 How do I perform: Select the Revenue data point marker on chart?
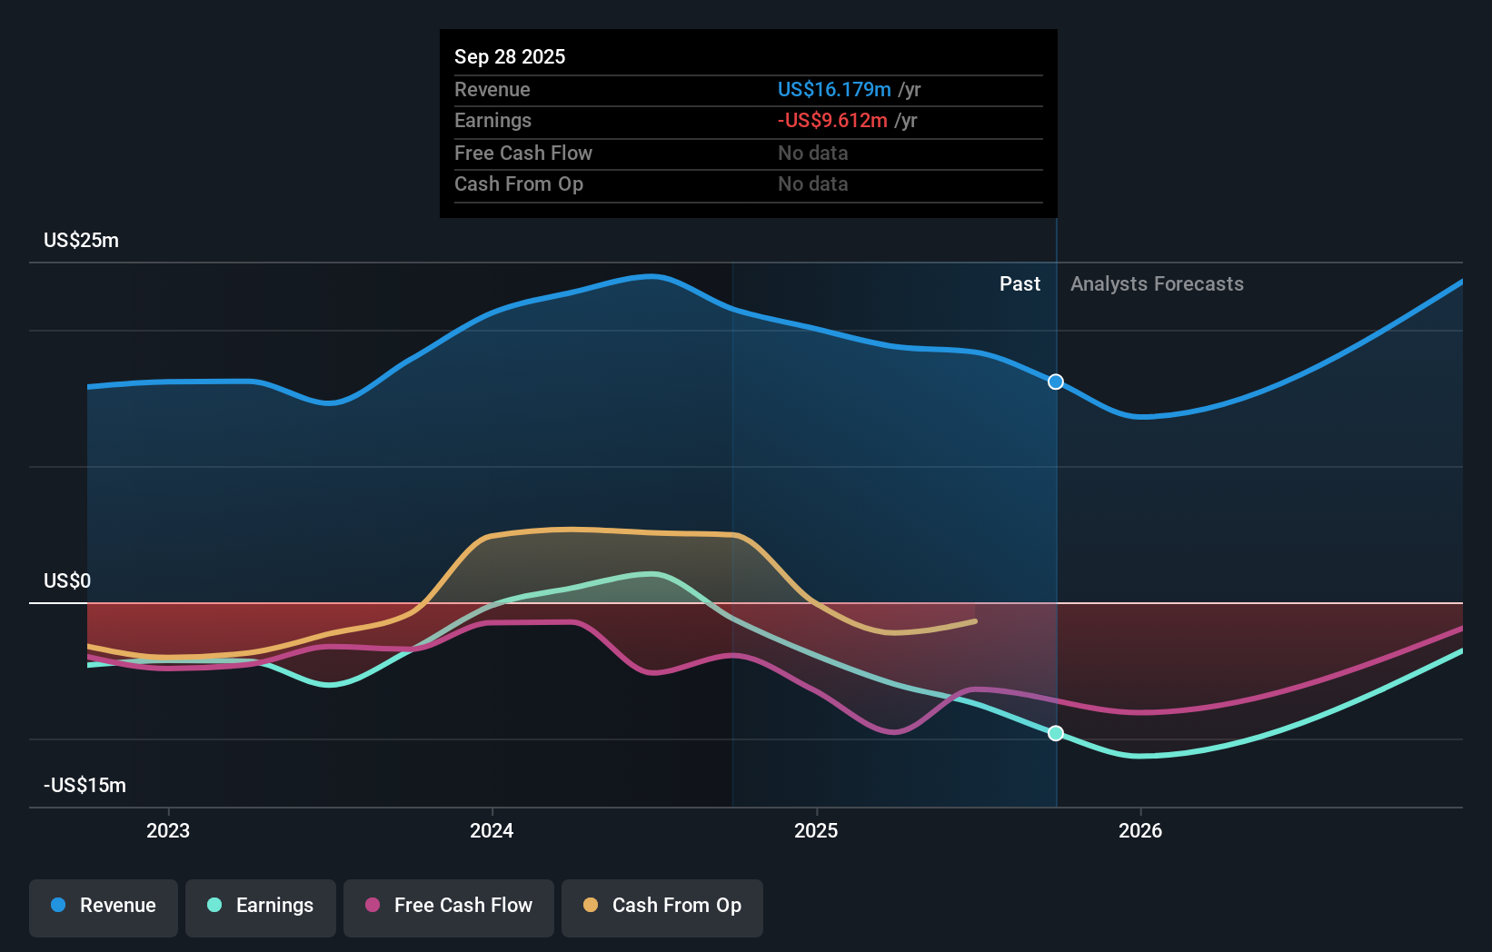(1055, 382)
